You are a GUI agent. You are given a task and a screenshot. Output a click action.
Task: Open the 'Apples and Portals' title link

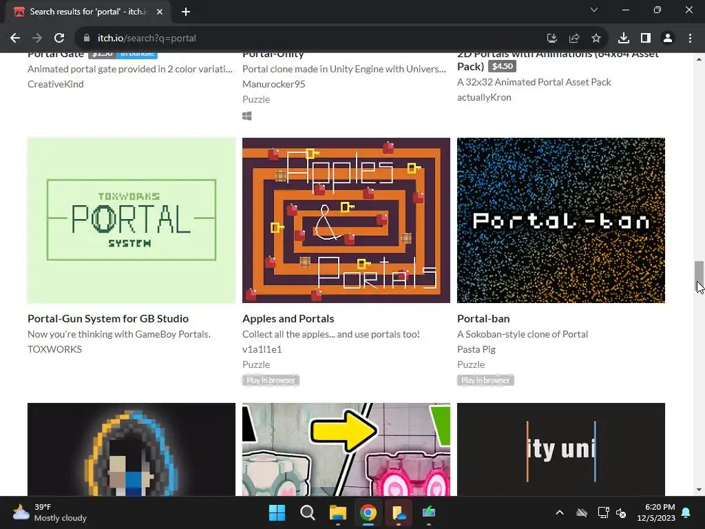[288, 318]
